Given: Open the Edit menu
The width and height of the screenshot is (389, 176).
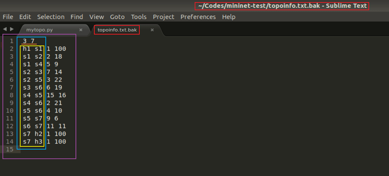Looking at the screenshot, I should 25,17.
